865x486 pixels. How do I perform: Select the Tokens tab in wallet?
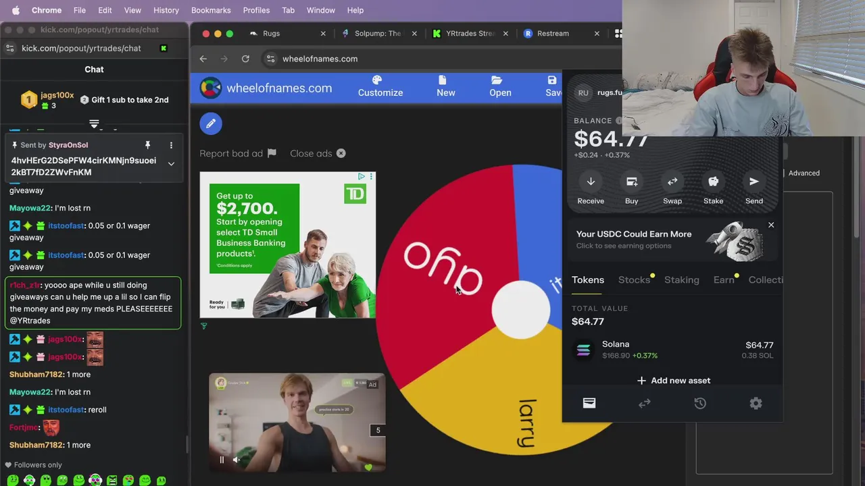588,279
